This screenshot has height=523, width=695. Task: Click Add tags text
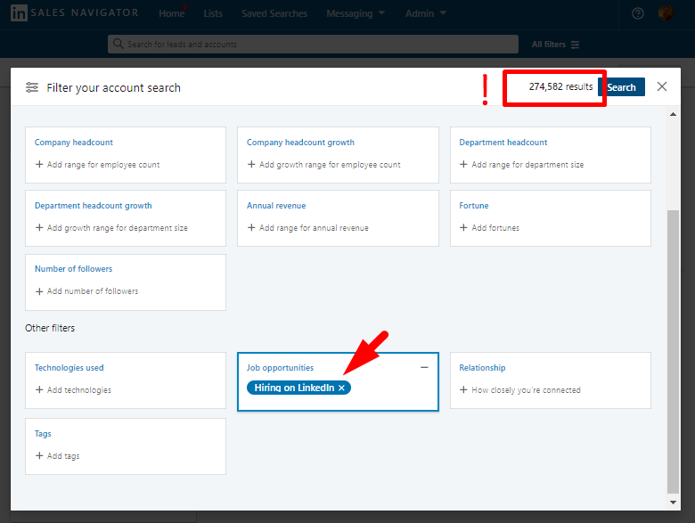click(63, 455)
